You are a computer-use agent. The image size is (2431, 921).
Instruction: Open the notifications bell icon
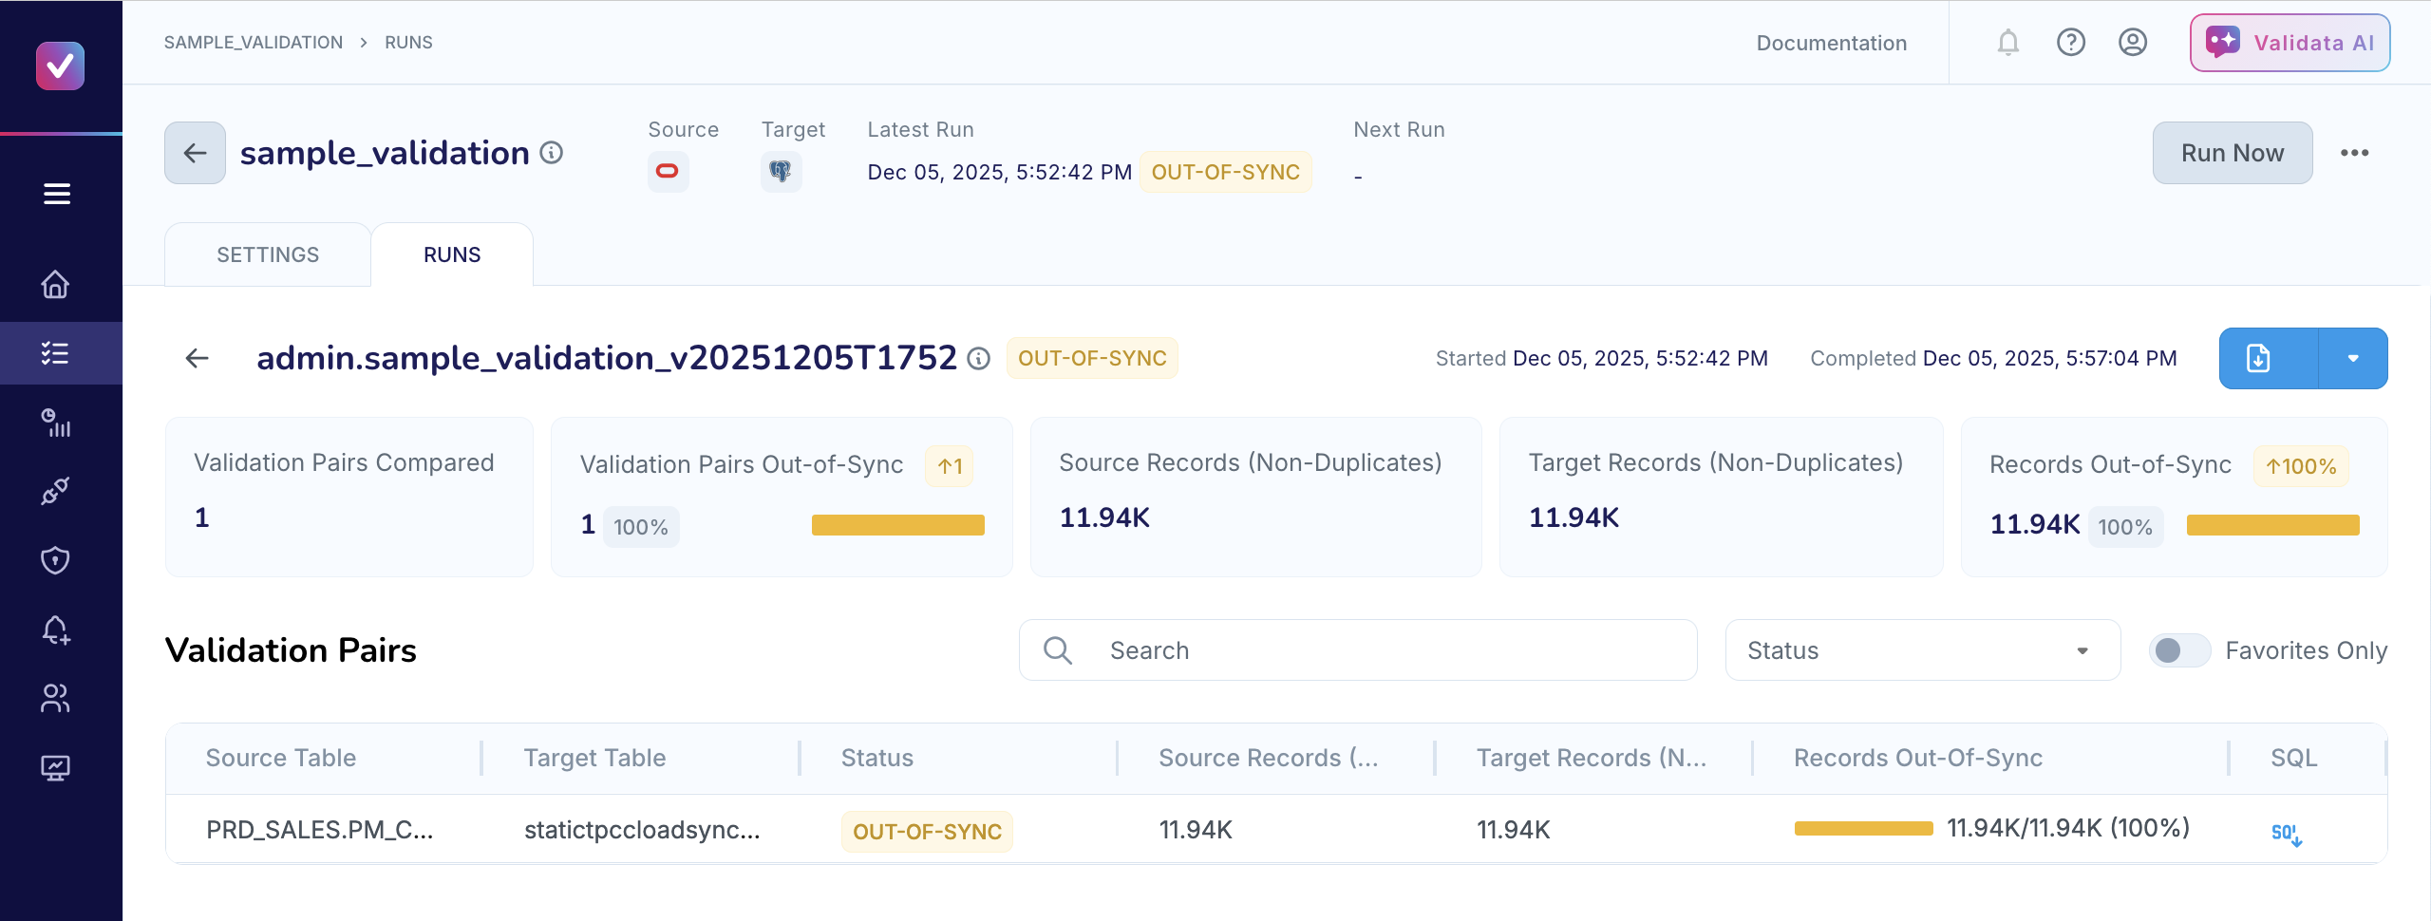tap(2007, 43)
